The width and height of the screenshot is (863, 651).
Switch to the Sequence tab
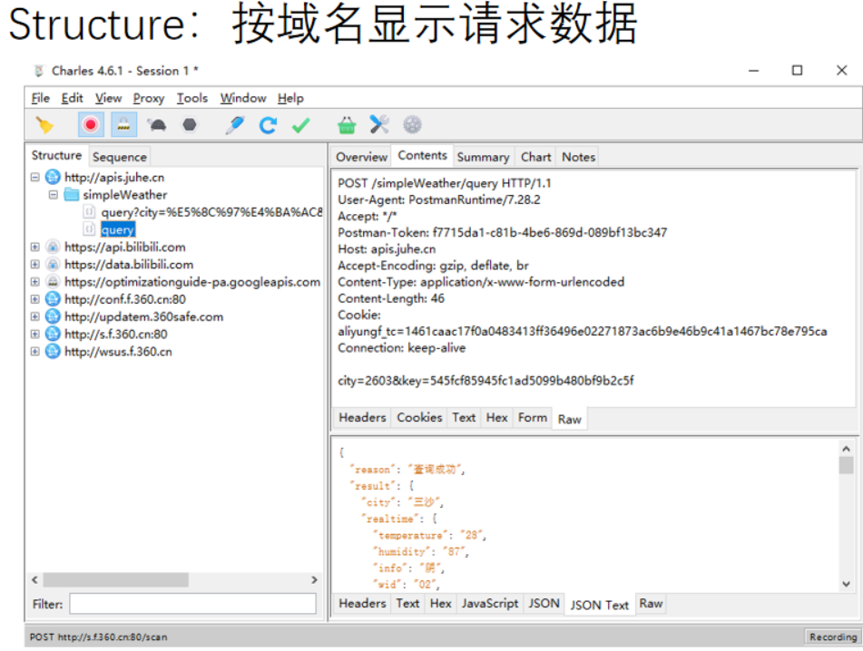[120, 157]
